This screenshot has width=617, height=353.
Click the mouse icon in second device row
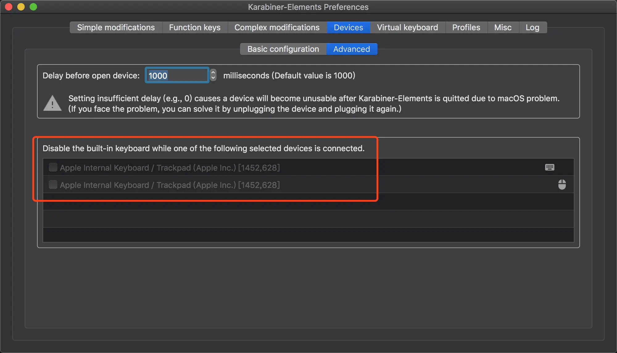pyautogui.click(x=562, y=185)
